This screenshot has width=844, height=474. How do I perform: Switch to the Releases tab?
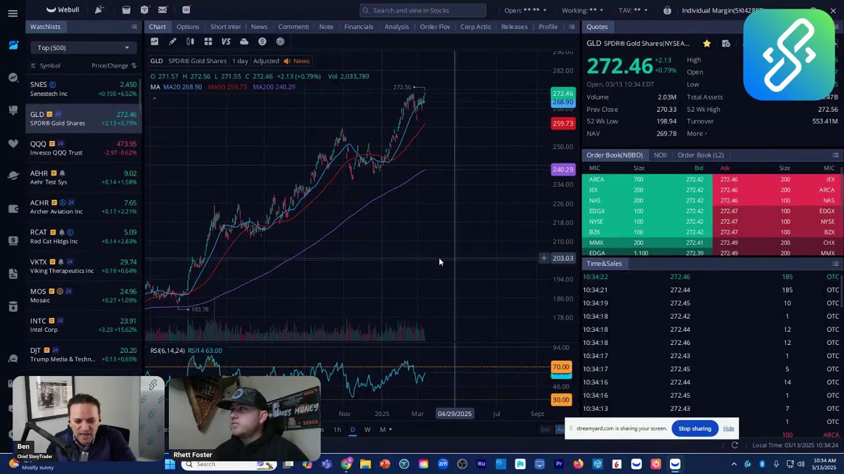coord(514,27)
